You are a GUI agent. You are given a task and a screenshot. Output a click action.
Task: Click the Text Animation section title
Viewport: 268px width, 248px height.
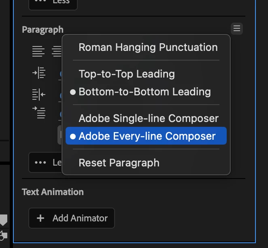coord(53,192)
